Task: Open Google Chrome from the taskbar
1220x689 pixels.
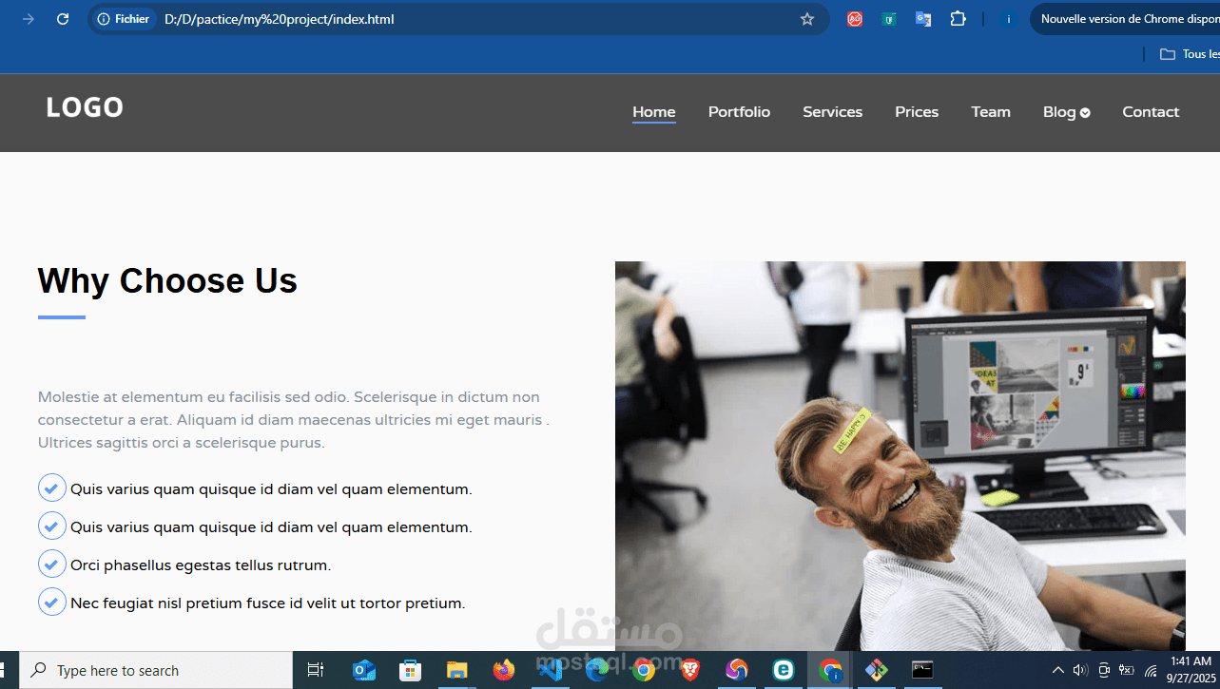Action: pos(644,670)
